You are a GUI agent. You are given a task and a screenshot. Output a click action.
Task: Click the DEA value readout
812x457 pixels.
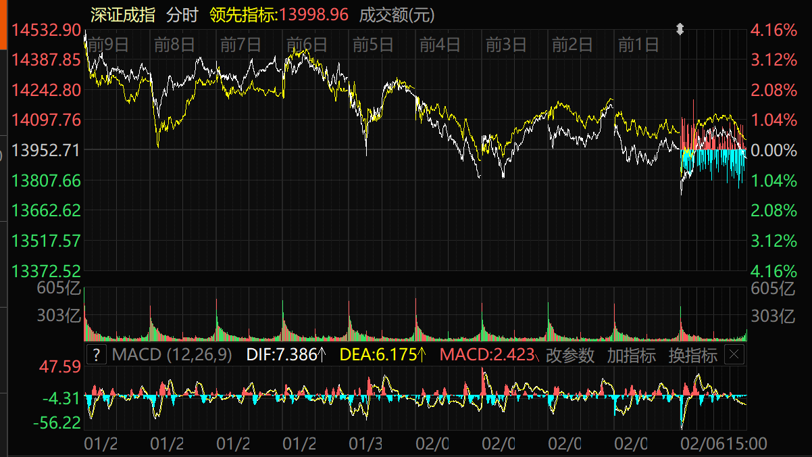pos(382,355)
